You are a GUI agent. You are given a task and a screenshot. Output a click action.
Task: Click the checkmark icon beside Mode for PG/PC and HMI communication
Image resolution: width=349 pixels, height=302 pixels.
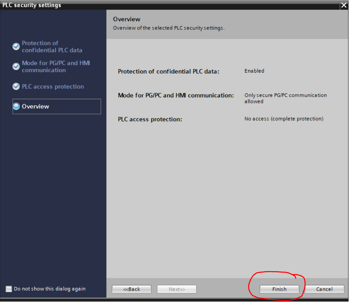click(x=16, y=66)
